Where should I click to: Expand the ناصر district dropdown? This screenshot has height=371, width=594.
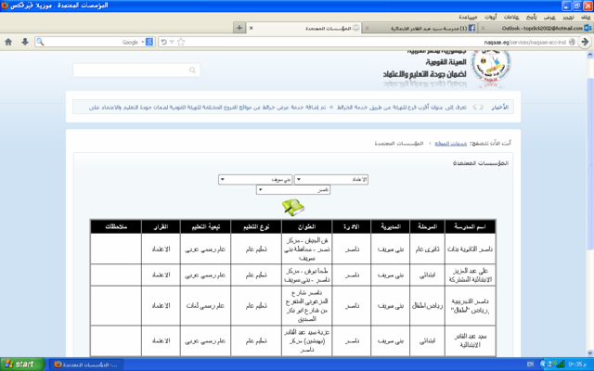click(x=293, y=189)
